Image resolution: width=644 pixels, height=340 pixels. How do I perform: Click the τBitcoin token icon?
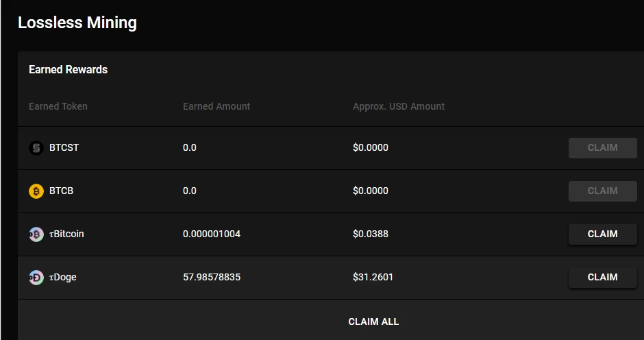tap(36, 234)
